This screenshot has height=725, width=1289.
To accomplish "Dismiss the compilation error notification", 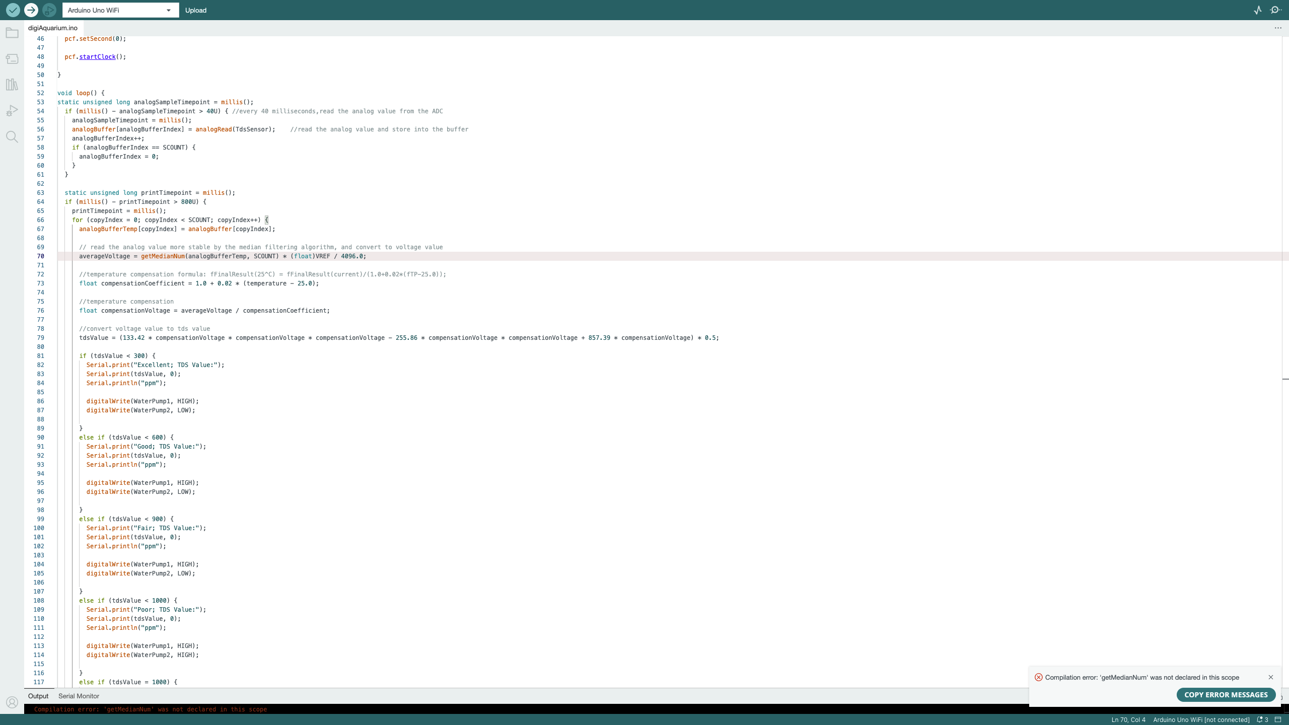I will point(1271,677).
